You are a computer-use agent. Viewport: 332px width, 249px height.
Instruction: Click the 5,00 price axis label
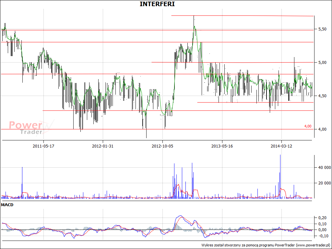[322, 63]
